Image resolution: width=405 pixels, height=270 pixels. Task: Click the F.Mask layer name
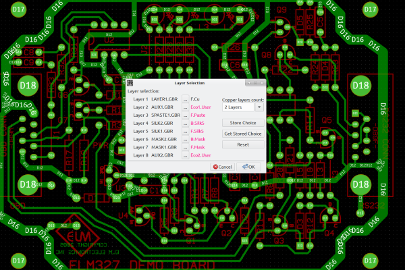pos(198,147)
